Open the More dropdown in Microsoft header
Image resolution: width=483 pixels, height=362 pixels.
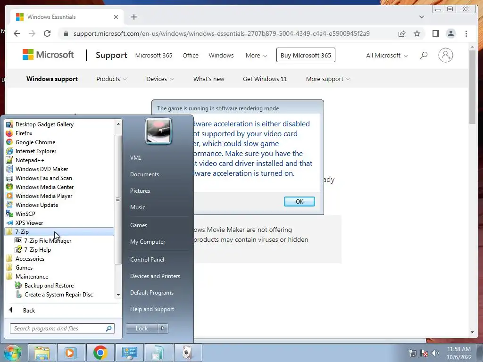(x=256, y=56)
